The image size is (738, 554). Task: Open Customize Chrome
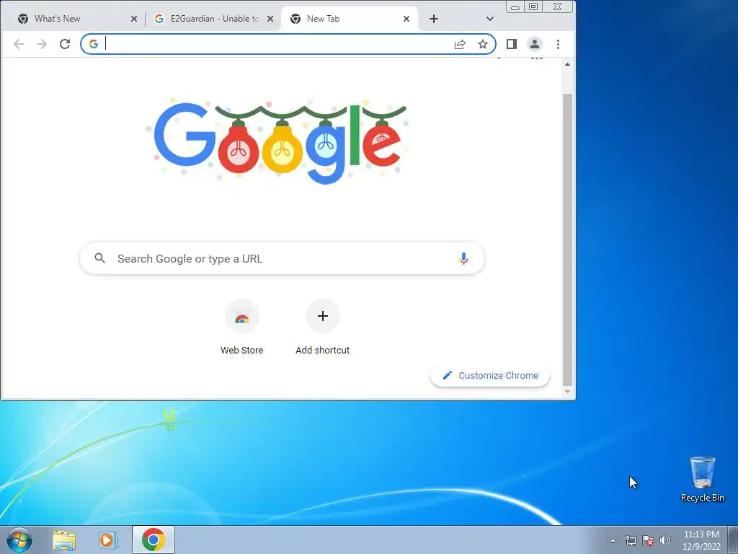(x=490, y=375)
